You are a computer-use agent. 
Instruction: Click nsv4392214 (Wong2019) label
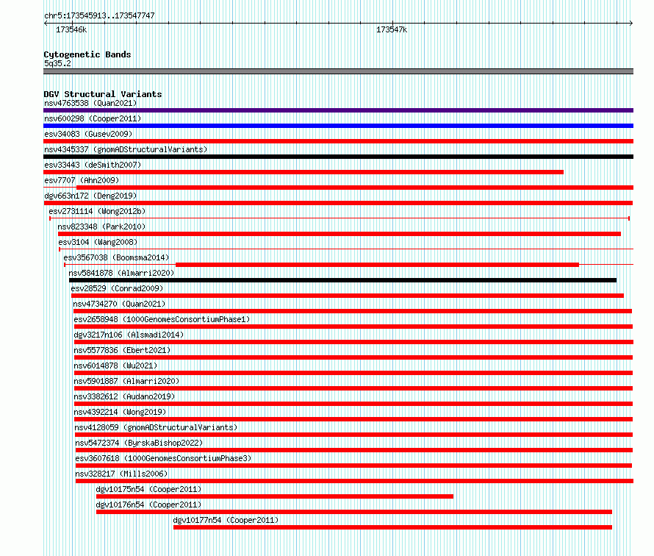coord(120,412)
